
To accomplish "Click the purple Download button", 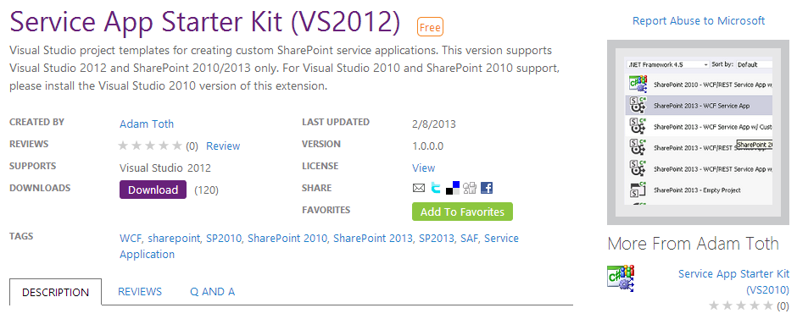I will 153,190.
